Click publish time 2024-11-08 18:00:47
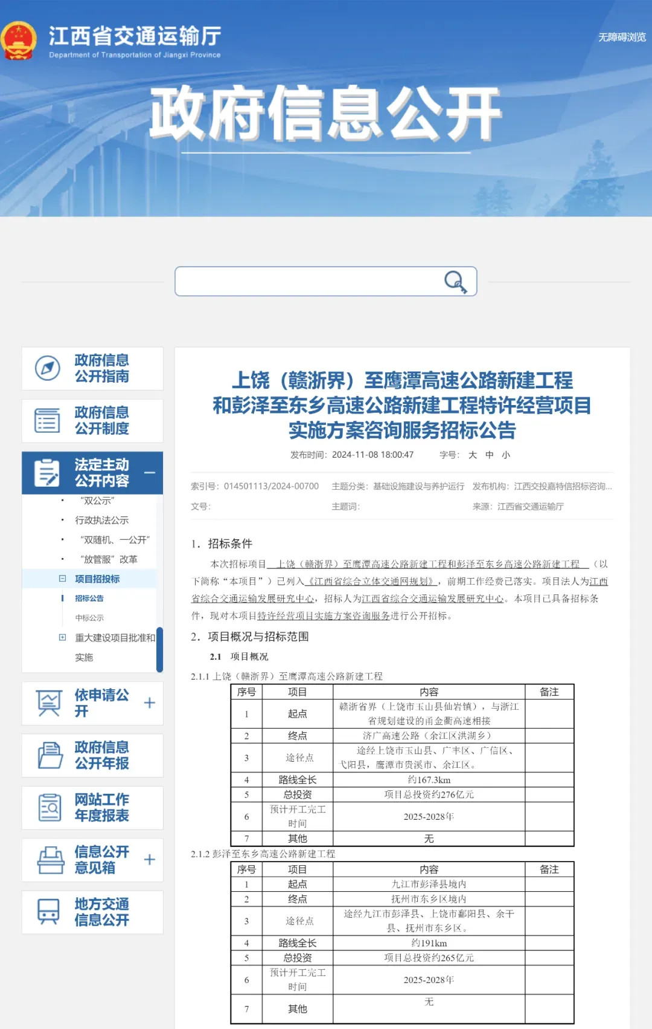 point(372,455)
